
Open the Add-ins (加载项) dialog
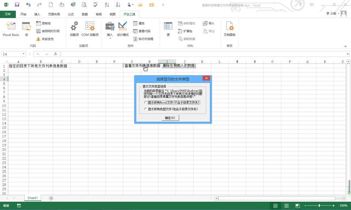(75, 29)
